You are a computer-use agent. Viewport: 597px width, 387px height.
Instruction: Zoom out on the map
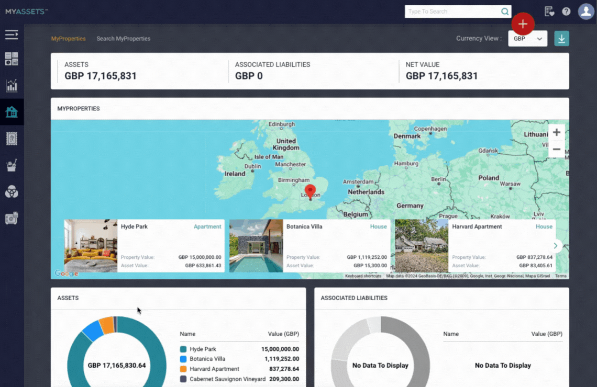click(556, 149)
